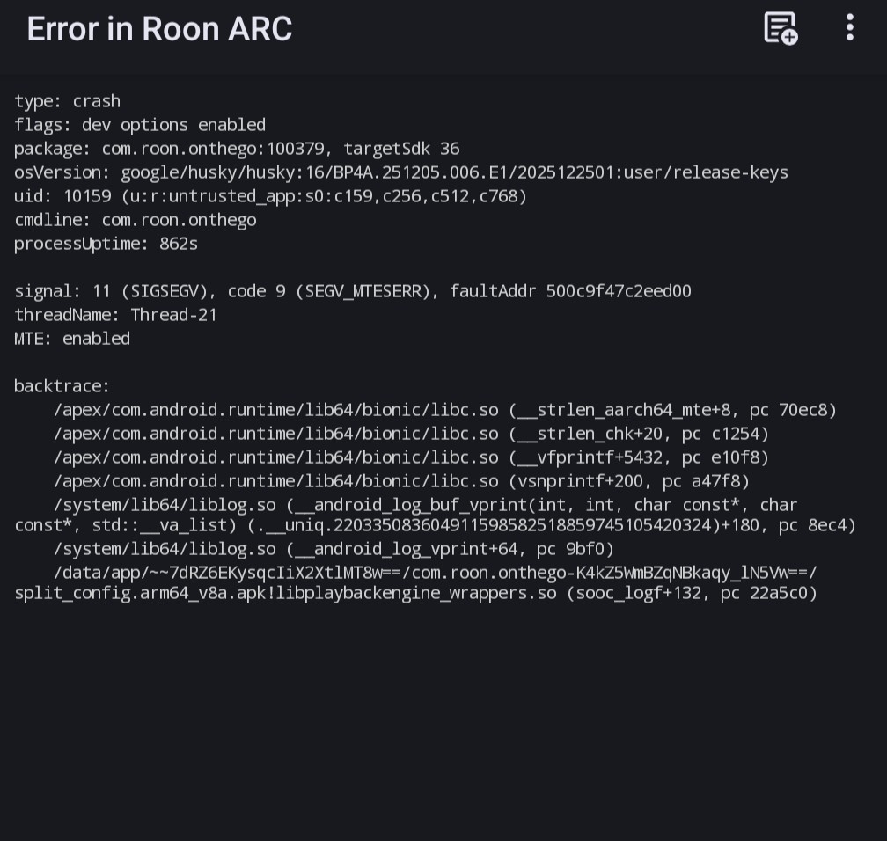Image resolution: width=887 pixels, height=841 pixels.
Task: Click the "MTE: enabled" line
Action: (72, 339)
